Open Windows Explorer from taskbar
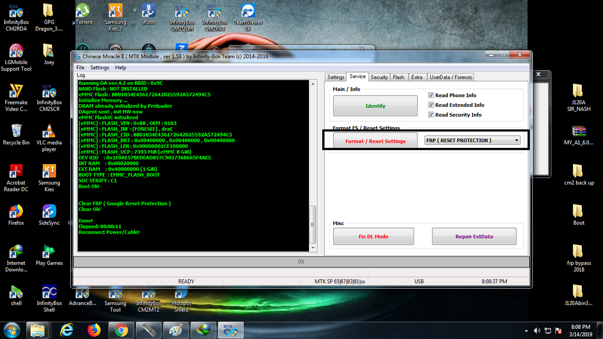 pyautogui.click(x=37, y=331)
